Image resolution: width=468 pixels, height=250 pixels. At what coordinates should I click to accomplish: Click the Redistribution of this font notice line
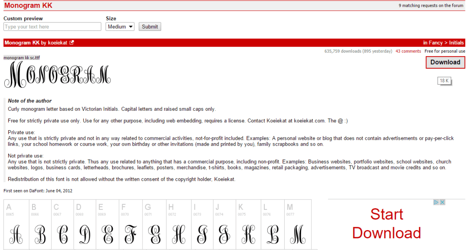pyautogui.click(x=121, y=179)
